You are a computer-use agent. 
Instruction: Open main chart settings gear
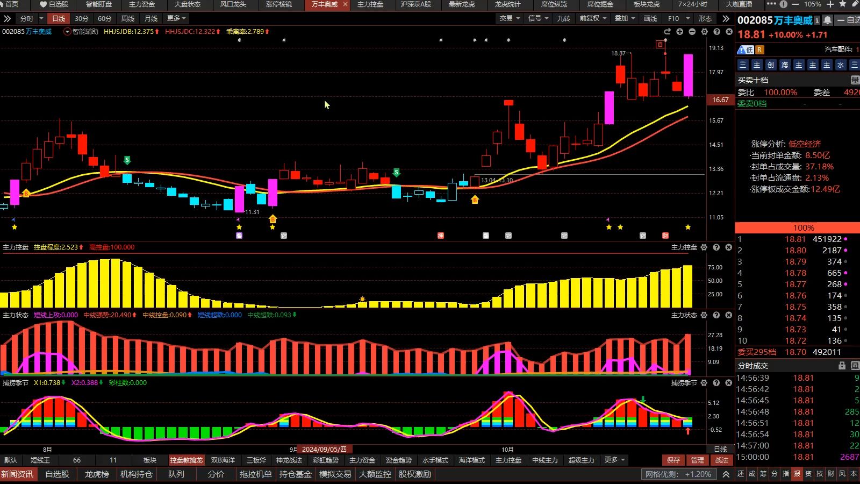click(705, 32)
